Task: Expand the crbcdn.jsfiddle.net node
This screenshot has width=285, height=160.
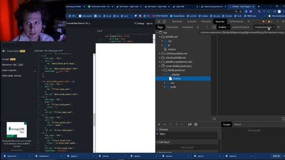Action: click(160, 58)
